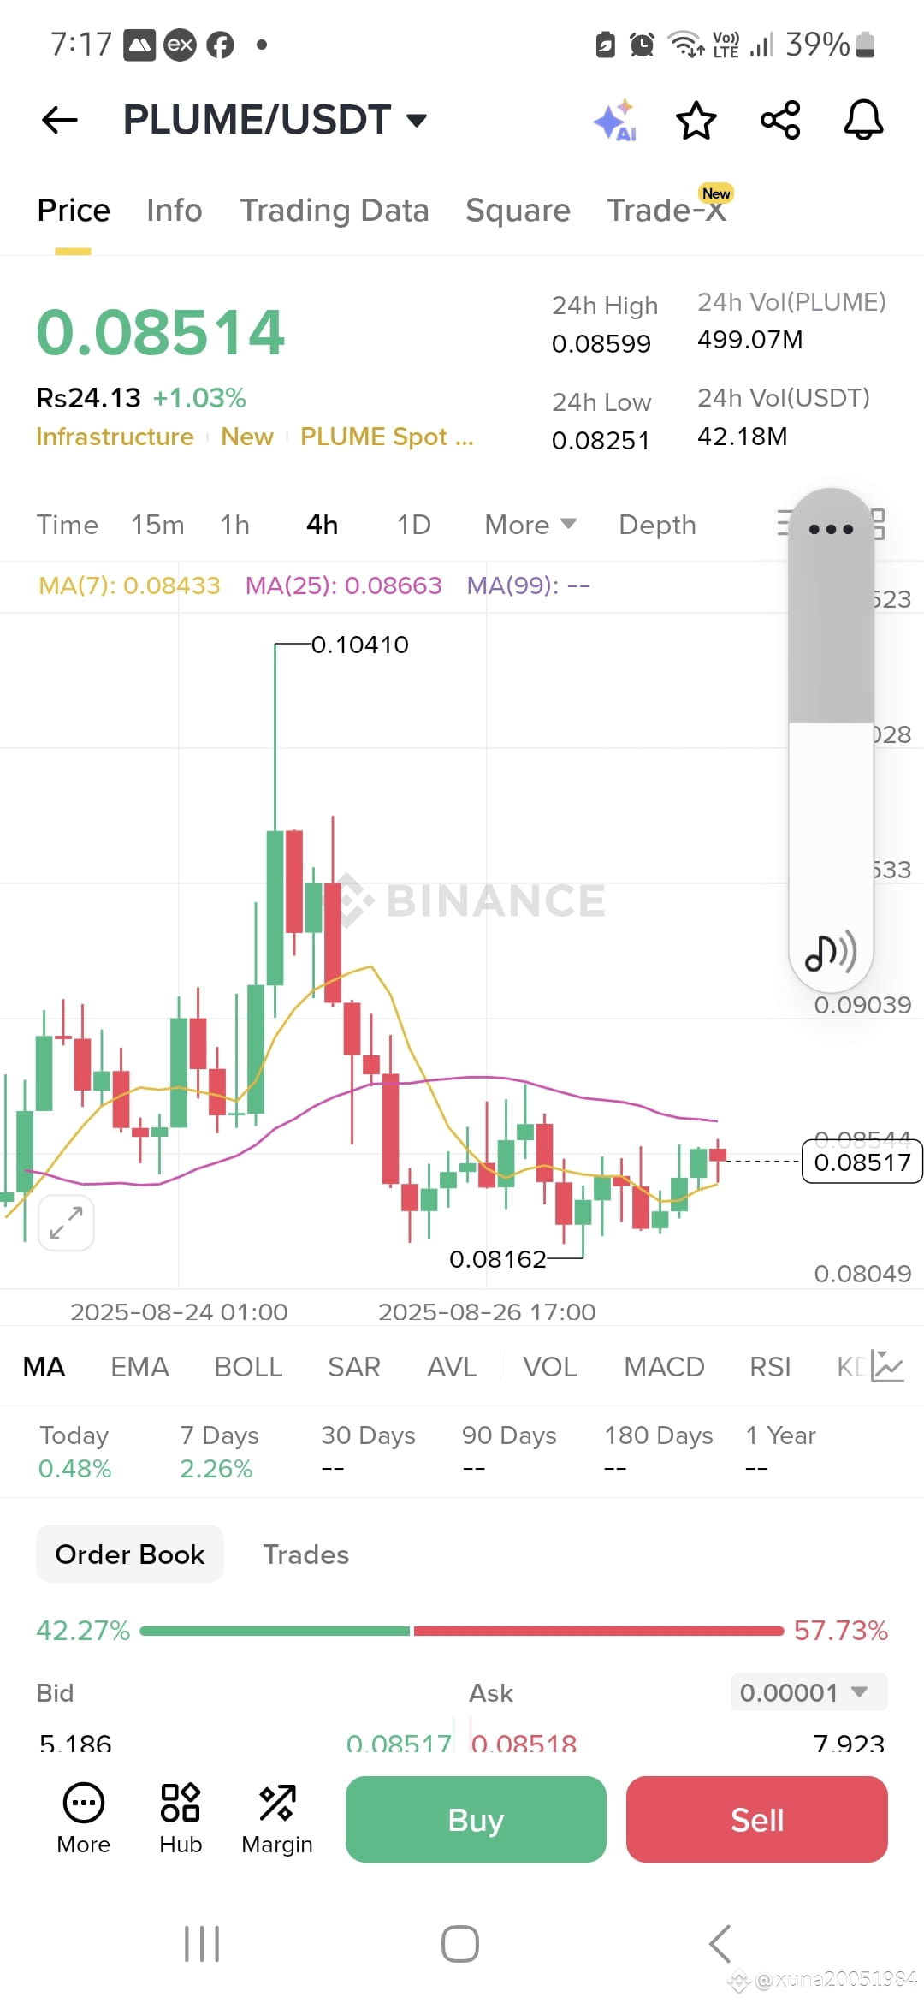Open the AI insights sparkle icon

pos(615,120)
